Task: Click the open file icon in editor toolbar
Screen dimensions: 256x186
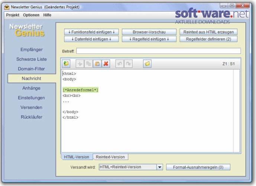Action: (x=66, y=63)
